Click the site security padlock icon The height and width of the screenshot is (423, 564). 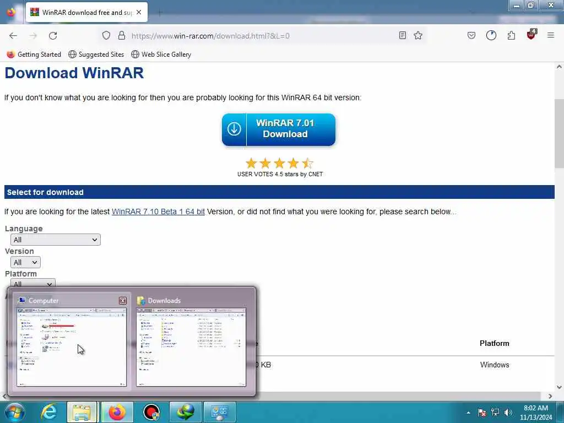tap(122, 36)
